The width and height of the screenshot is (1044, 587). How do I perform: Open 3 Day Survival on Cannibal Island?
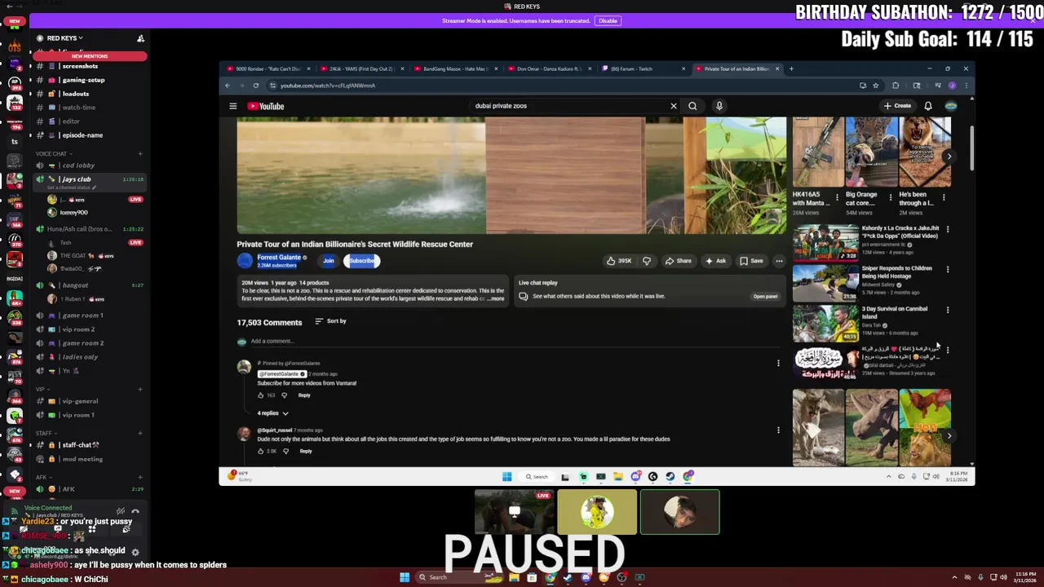[x=825, y=324]
